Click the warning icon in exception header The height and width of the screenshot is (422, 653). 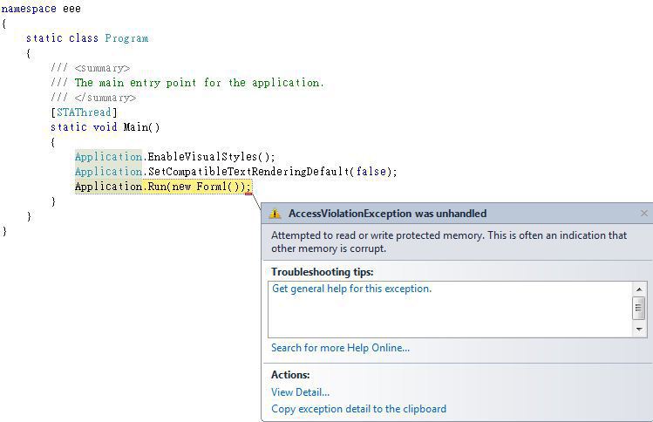pos(275,214)
